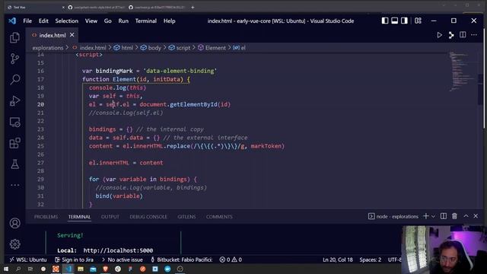Split the terminal
This screenshot has width=487, height=274.
tap(444, 216)
